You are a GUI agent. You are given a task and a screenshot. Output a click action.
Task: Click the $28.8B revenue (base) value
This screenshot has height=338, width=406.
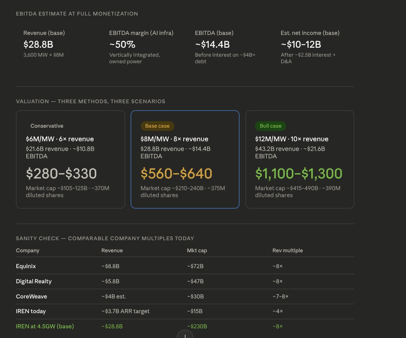tap(38, 45)
